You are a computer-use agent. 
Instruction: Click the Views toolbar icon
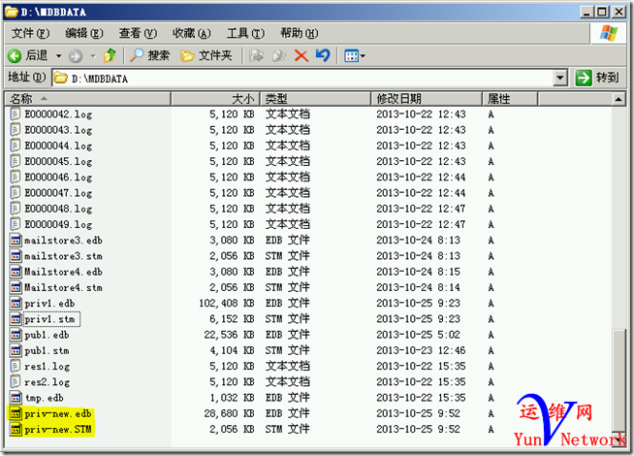[354, 56]
